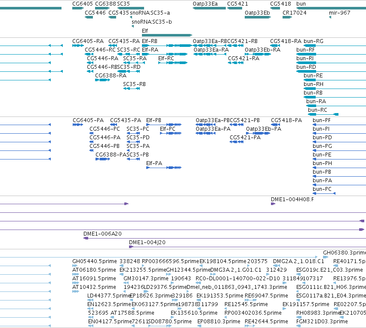Click the SC35-RB transcript label
366x328 pixels.
pos(135,84)
